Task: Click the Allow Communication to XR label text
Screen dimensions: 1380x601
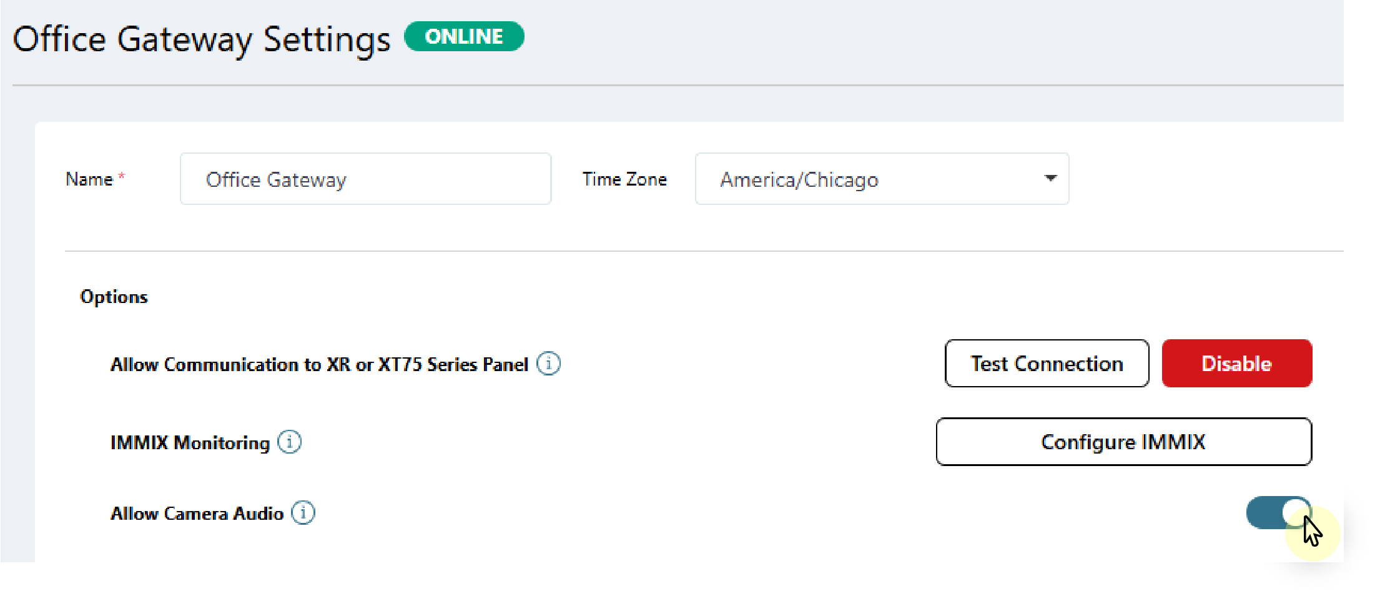Action: click(x=319, y=364)
